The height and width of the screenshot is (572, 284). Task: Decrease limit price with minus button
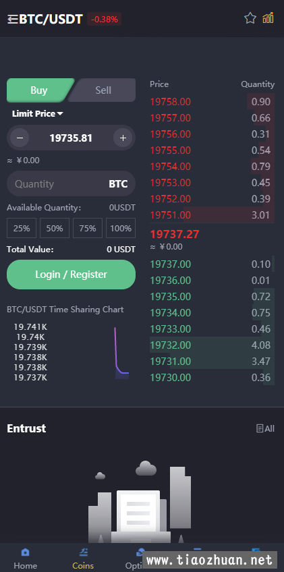click(x=20, y=138)
